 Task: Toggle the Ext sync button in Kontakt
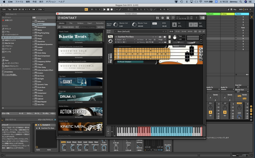(x=154, y=24)
